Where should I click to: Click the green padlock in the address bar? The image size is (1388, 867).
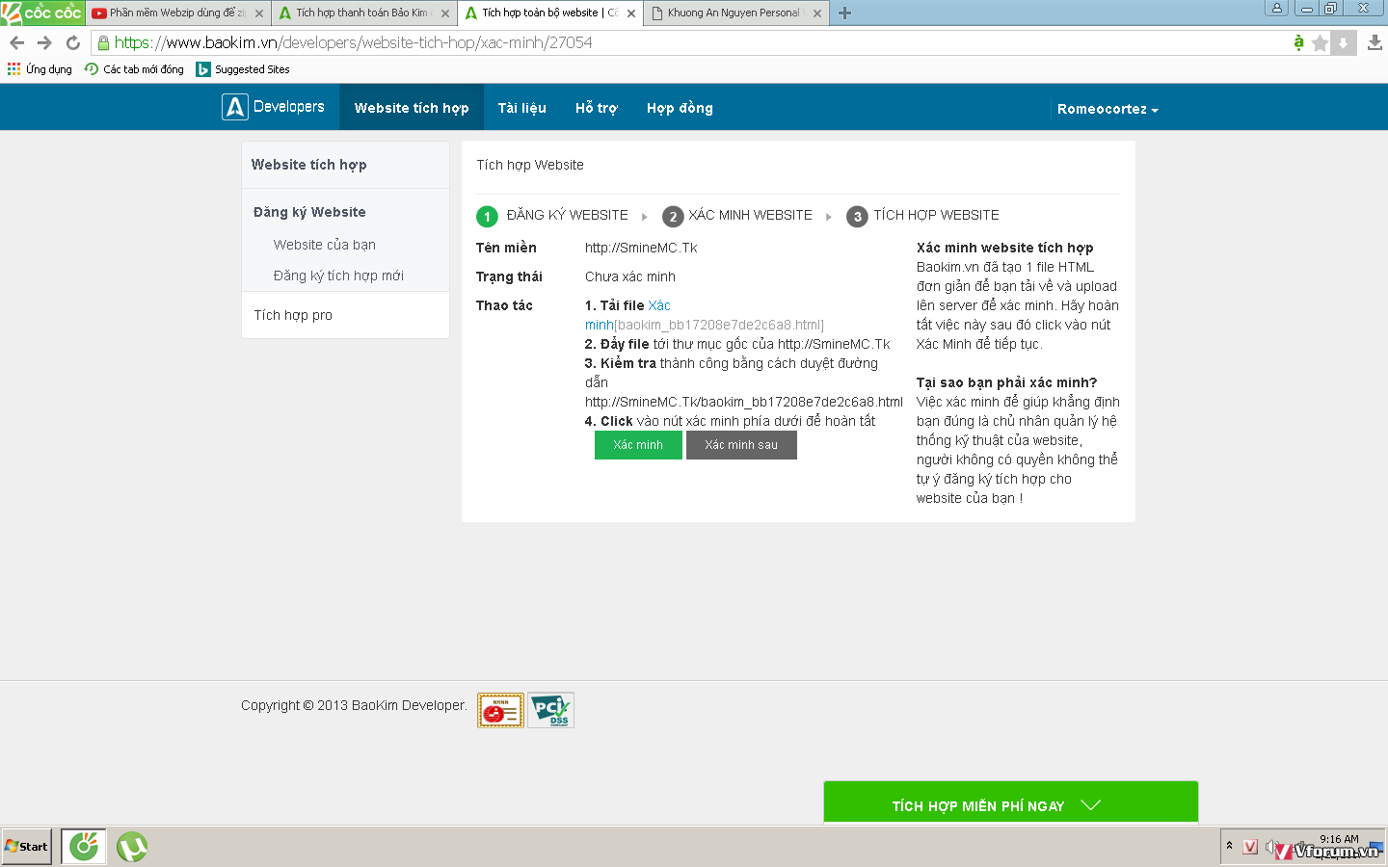click(x=103, y=42)
